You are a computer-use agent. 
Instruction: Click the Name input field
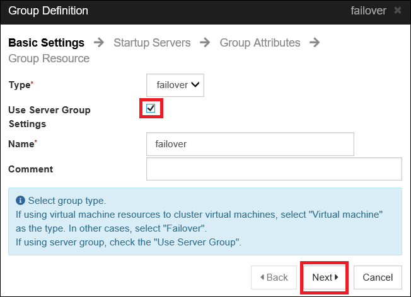(250, 144)
